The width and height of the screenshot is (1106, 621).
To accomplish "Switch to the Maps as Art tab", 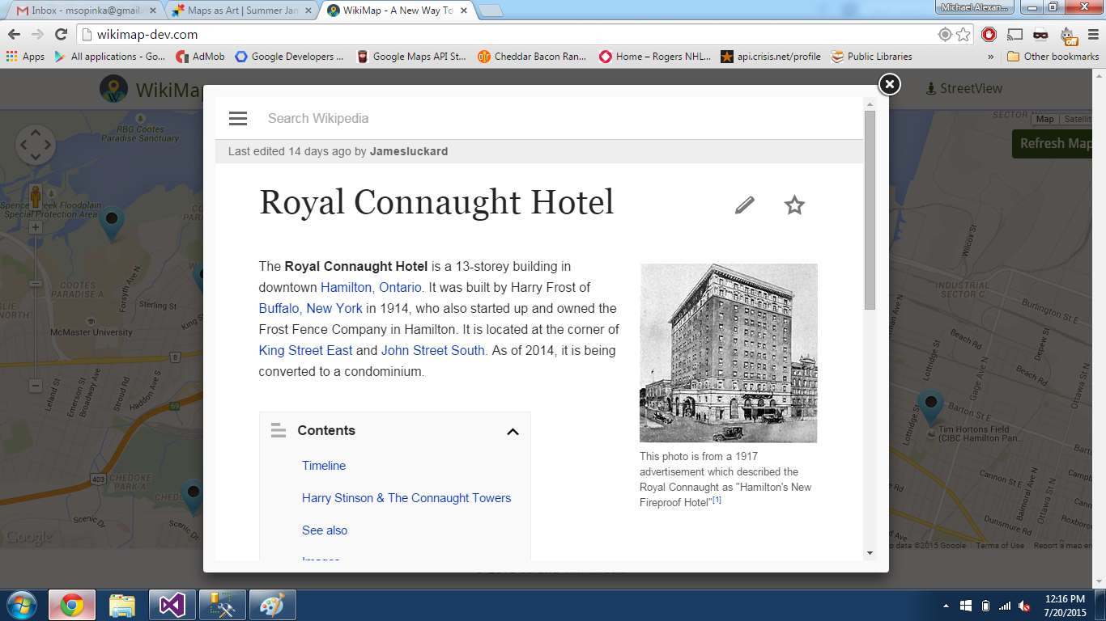I will click(240, 11).
